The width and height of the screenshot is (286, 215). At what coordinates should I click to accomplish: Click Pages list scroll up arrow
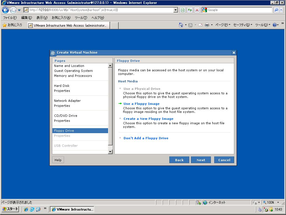click(x=110, y=65)
